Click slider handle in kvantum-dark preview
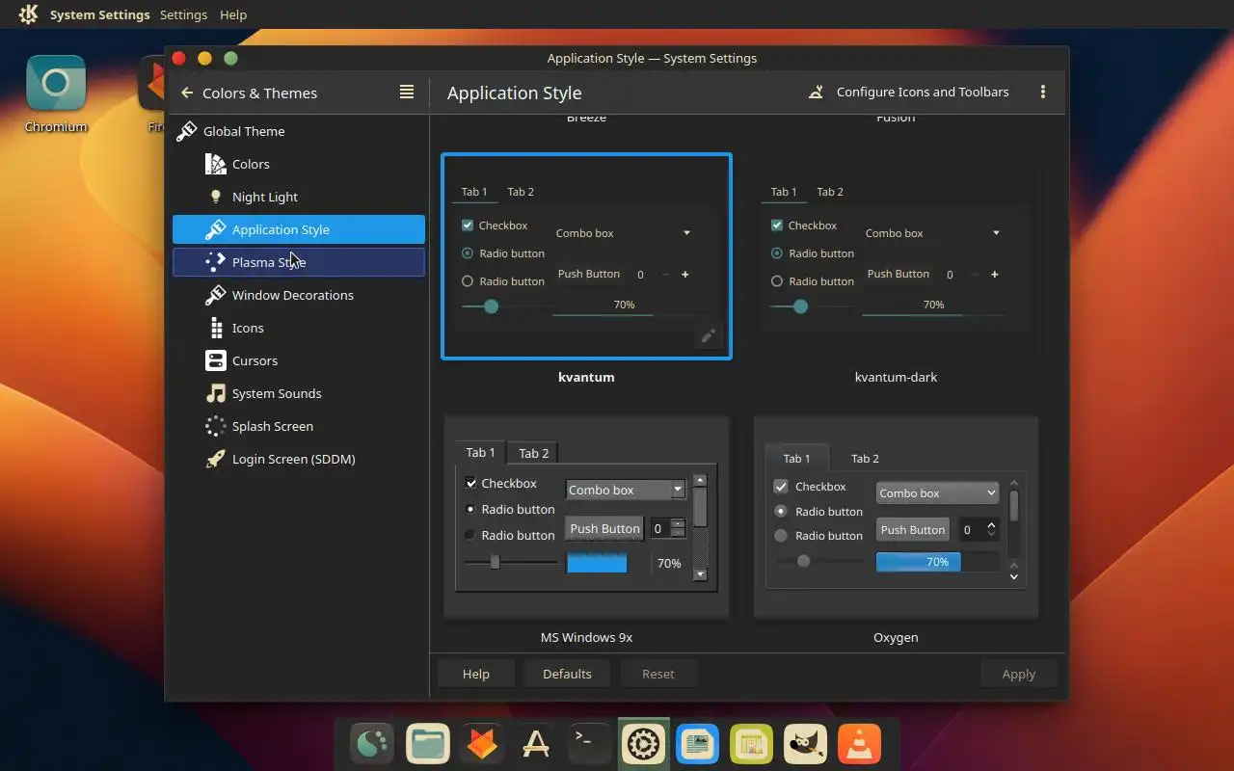This screenshot has width=1234, height=771. pos(800,306)
